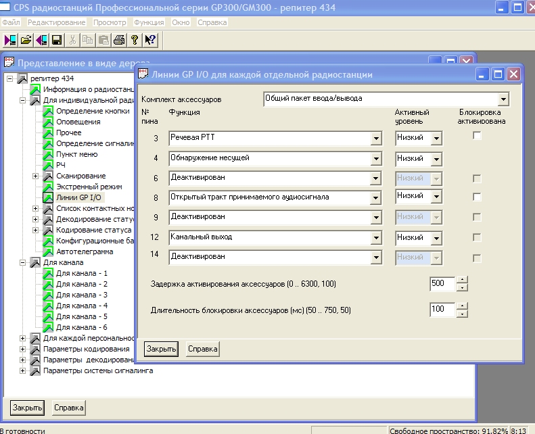This screenshot has height=434, width=535.
Task: Open the Справка menu
Action: click(x=212, y=22)
